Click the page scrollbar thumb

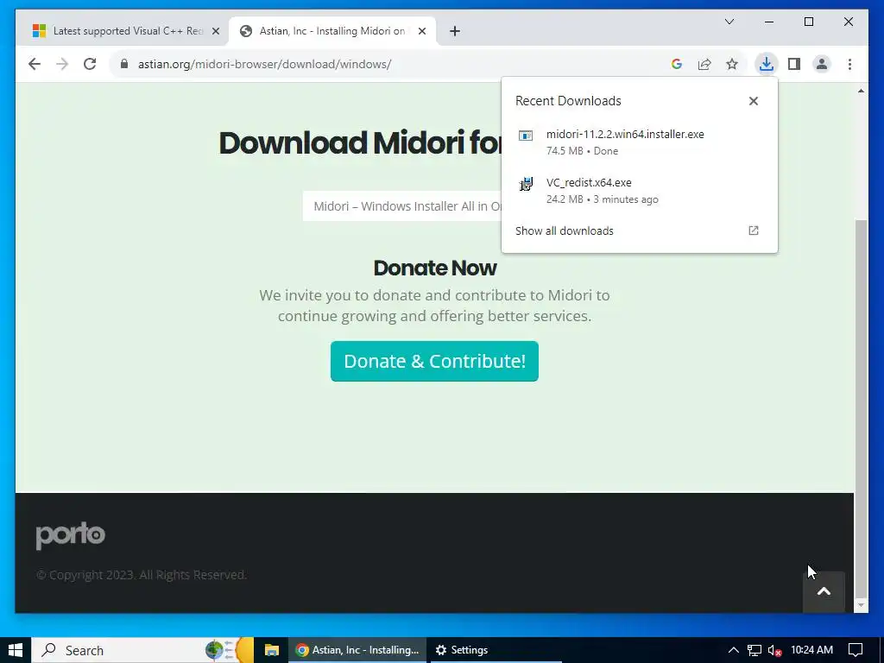(861, 407)
